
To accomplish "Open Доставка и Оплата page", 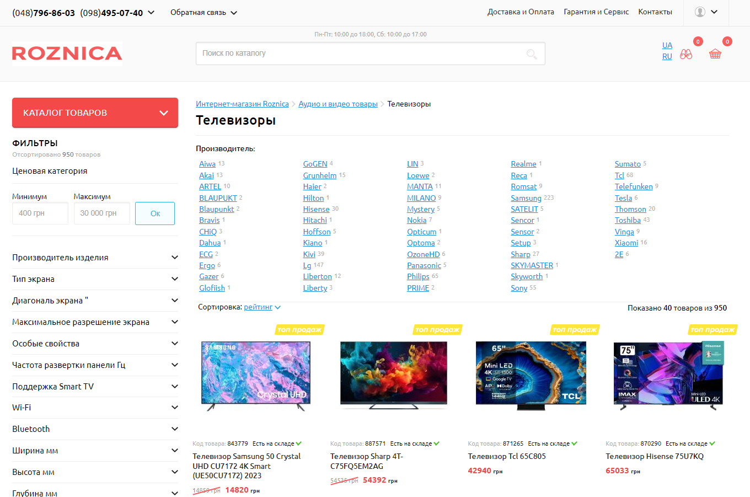I will (521, 12).
